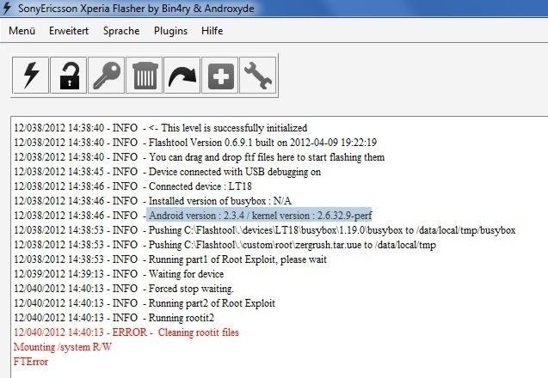Click the plus box toolbar icon
The height and width of the screenshot is (378, 548).
pos(220,76)
